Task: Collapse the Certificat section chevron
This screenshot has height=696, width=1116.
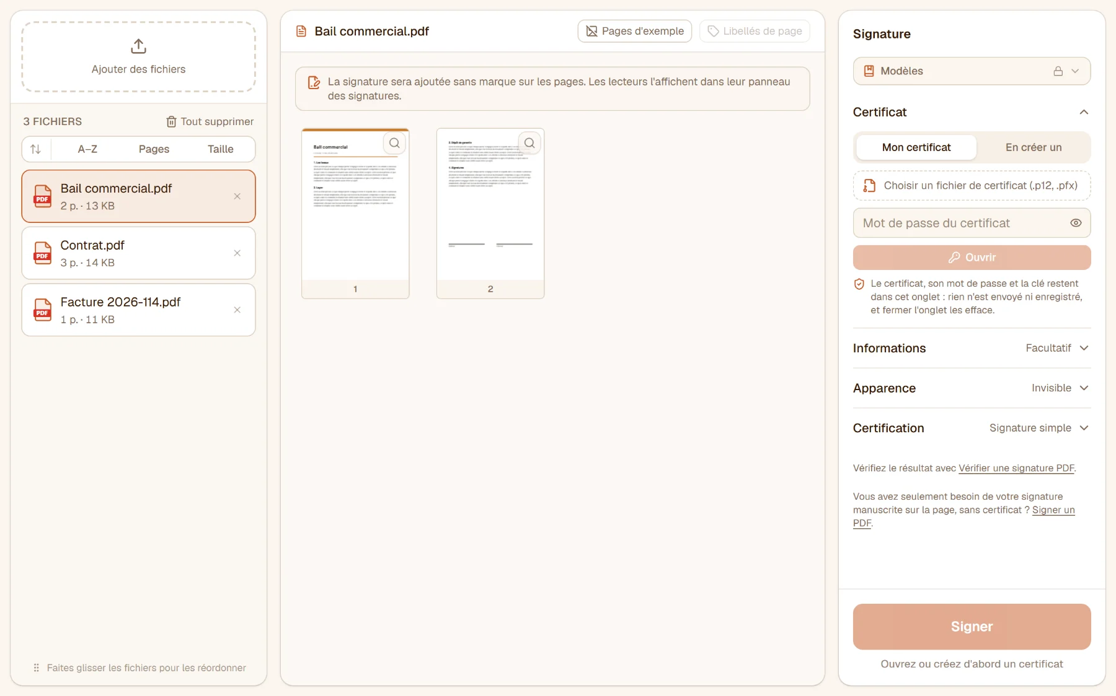Action: [x=1084, y=112]
